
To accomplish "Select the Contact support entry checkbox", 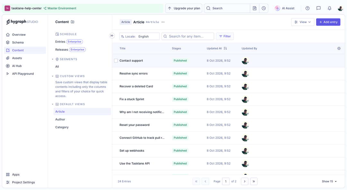I will (116, 60).
